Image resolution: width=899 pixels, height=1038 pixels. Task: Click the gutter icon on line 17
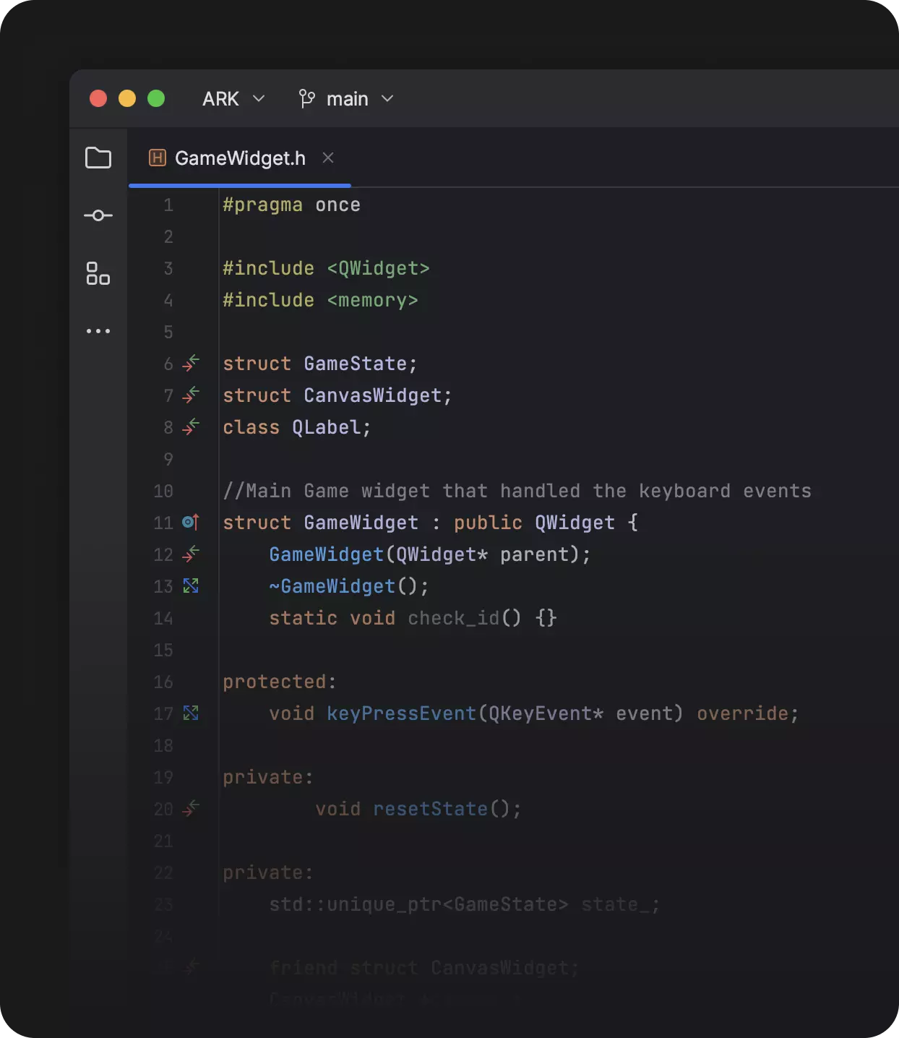coord(191,713)
